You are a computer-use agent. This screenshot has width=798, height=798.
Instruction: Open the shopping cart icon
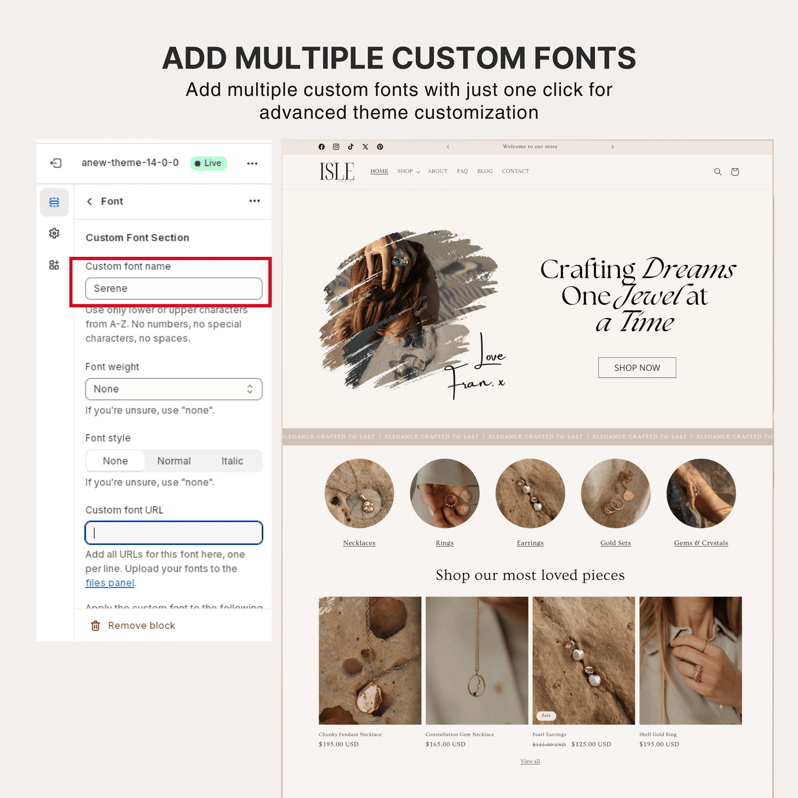734,172
